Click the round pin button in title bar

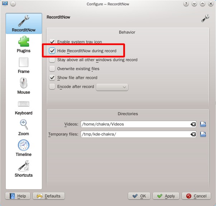(13, 4)
